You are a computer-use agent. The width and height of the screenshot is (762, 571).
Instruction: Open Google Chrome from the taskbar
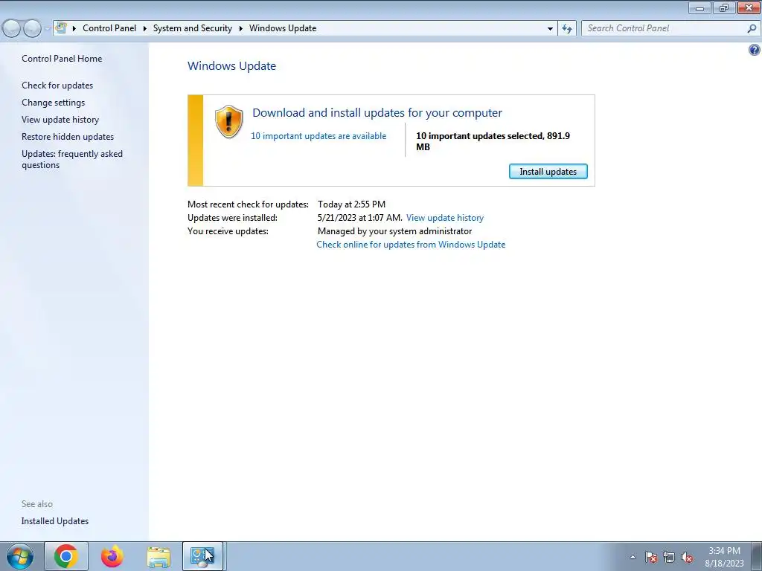pyautogui.click(x=66, y=556)
